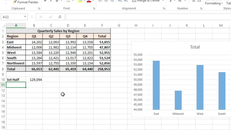Activate the Format Painter tool

point(26,2)
